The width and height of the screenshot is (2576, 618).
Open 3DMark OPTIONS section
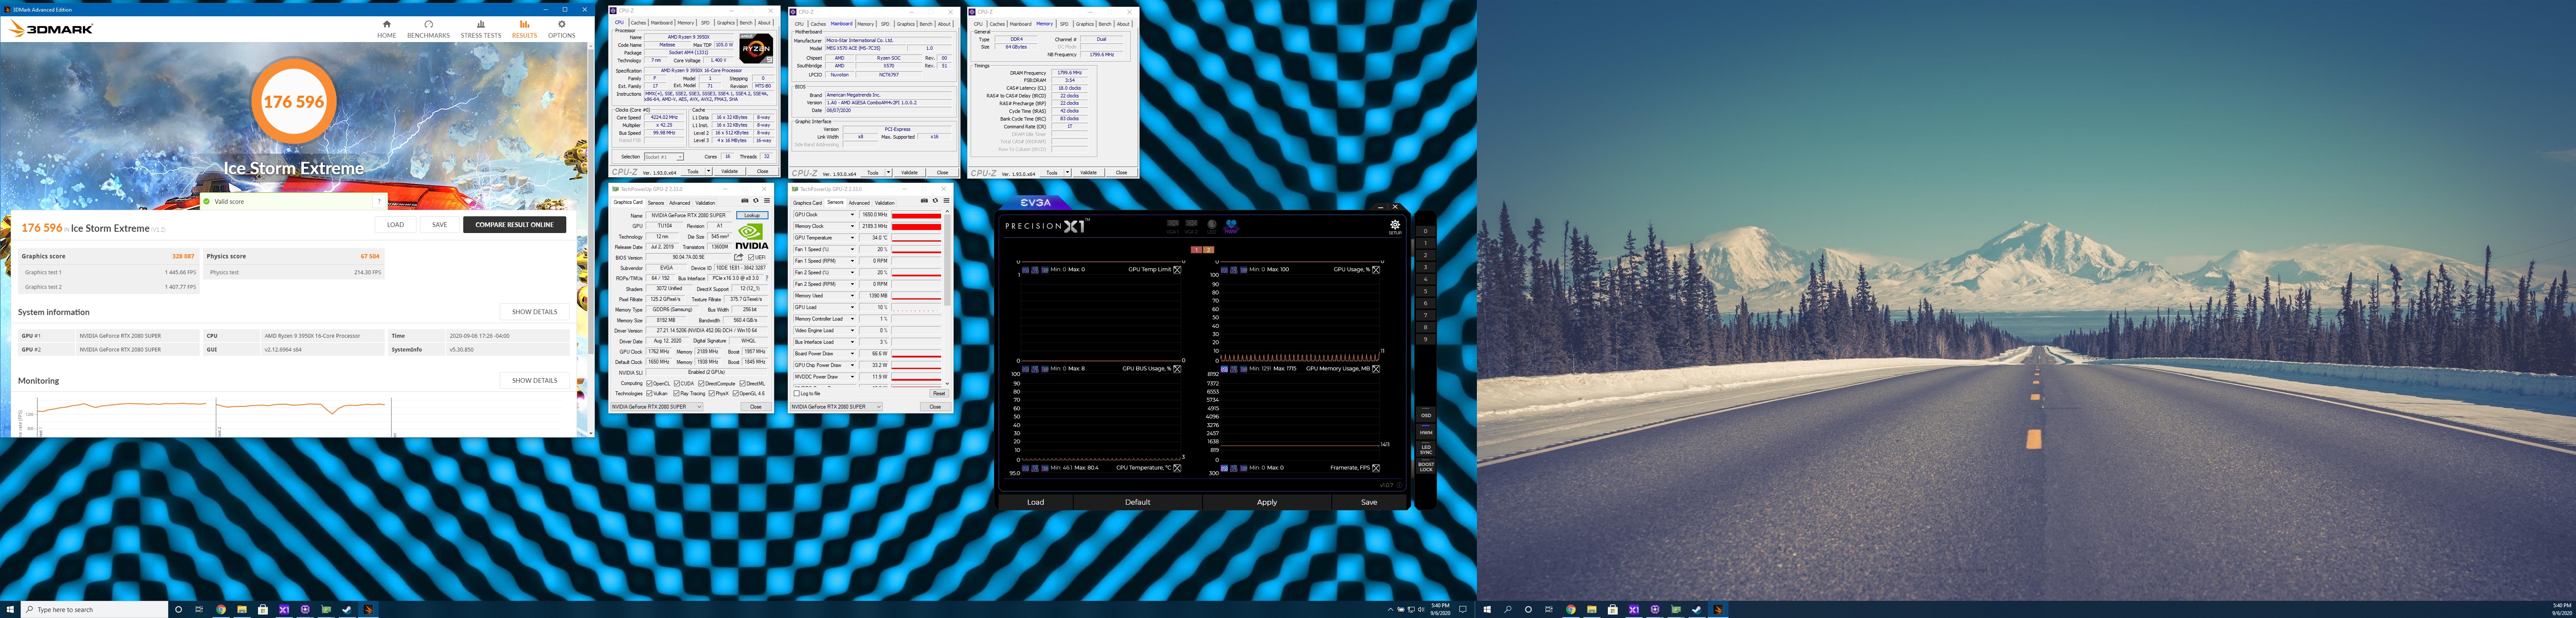(561, 29)
